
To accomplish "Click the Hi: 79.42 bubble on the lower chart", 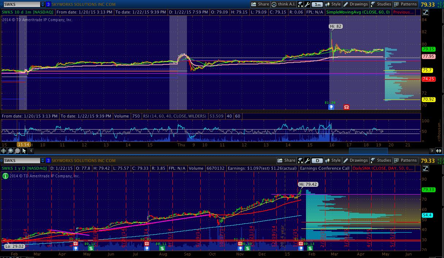I will click(x=307, y=184).
